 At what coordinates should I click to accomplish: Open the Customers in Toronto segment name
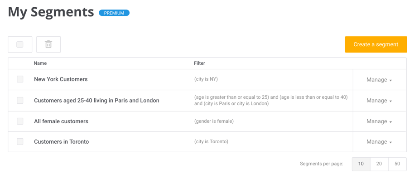pos(62,142)
